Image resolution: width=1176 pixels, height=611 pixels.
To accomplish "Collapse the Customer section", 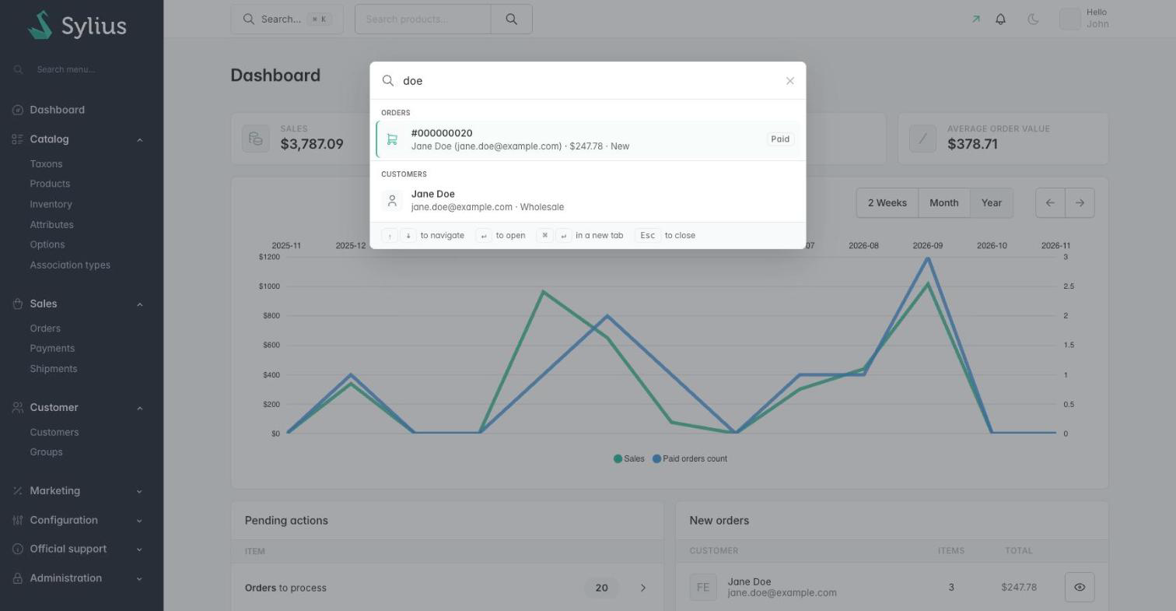I will coord(78,407).
